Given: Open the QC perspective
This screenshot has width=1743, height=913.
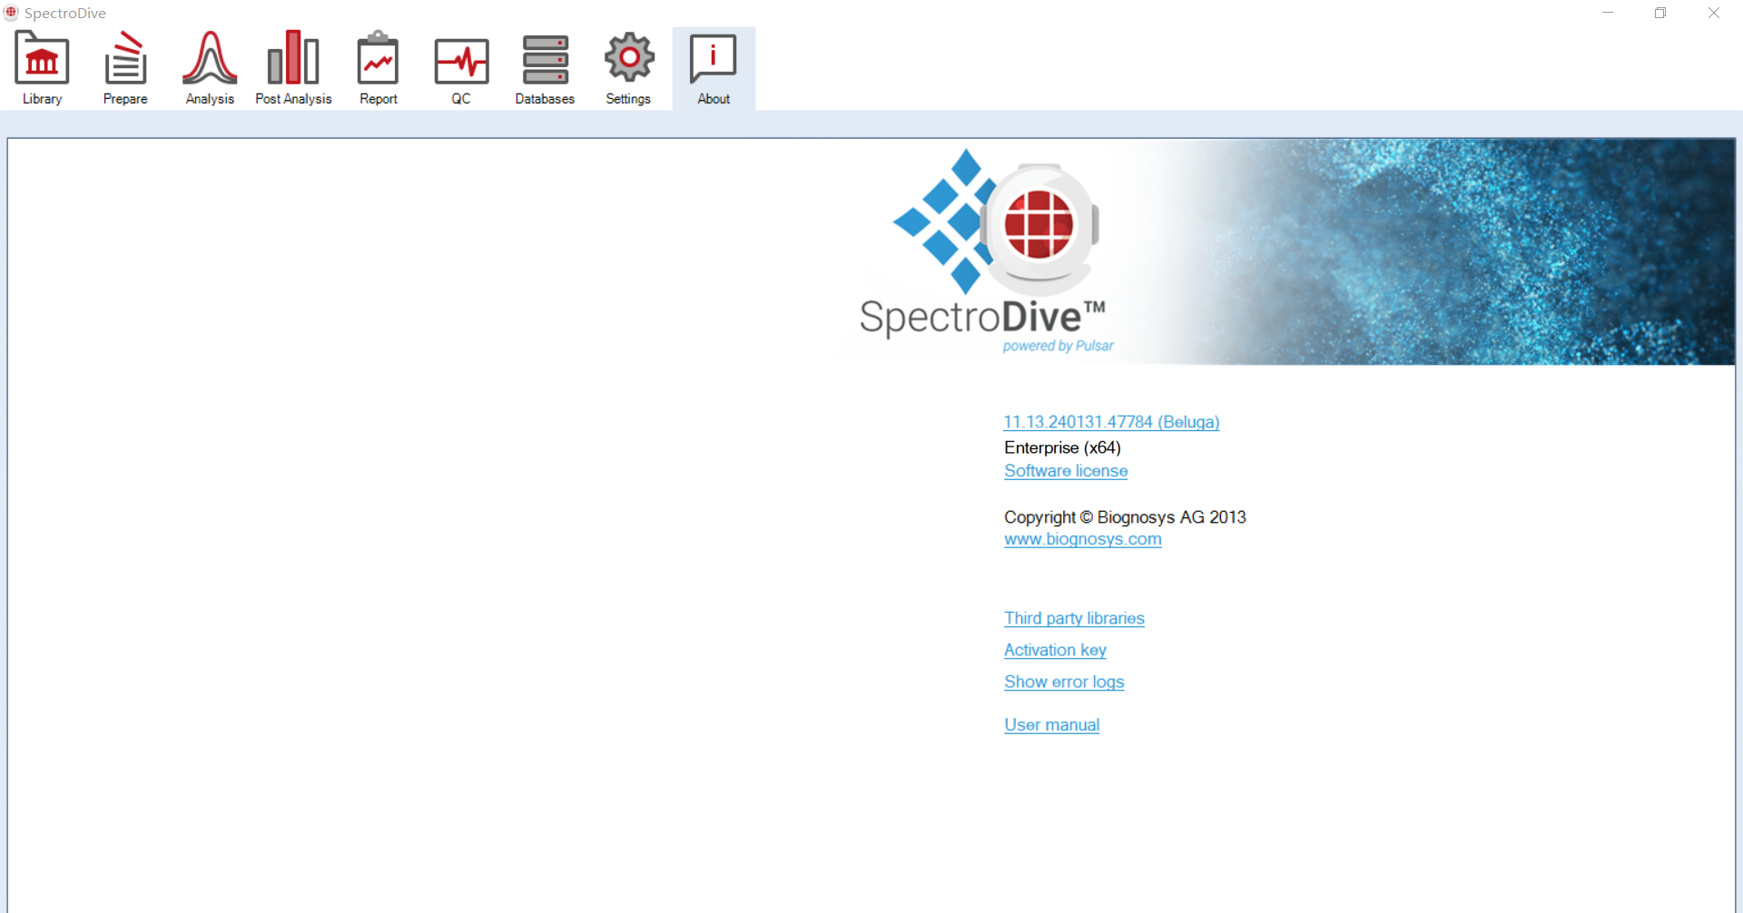Looking at the screenshot, I should [461, 69].
